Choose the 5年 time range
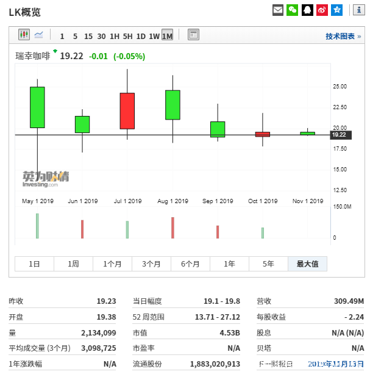This screenshot has width=370, height=377. point(268,264)
